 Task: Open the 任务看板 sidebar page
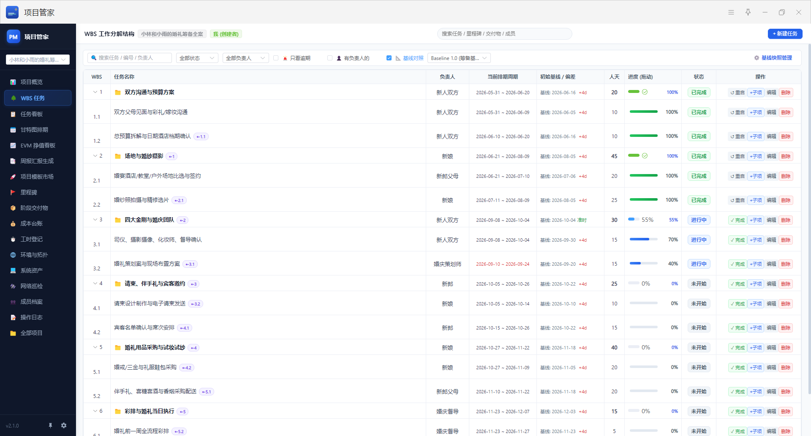click(x=38, y=114)
